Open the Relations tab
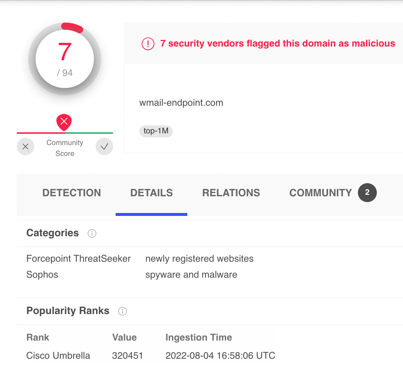Image resolution: width=403 pixels, height=378 pixels. tap(231, 193)
